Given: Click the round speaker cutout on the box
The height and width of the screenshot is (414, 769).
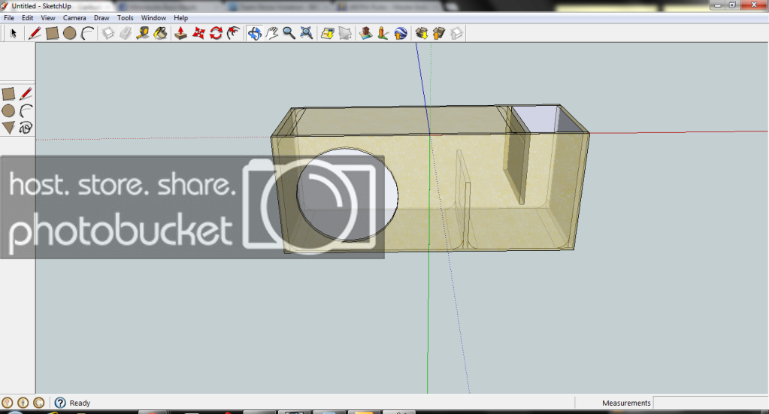Looking at the screenshot, I should coord(347,195).
